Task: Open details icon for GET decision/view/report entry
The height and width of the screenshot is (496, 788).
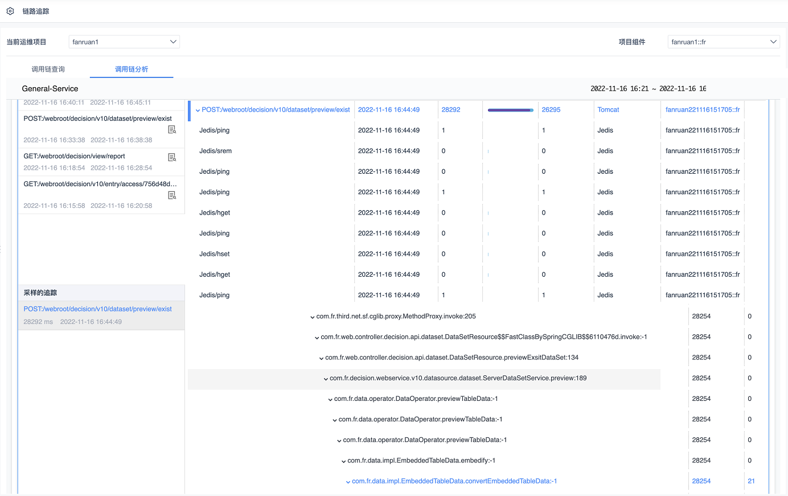Action: (x=172, y=157)
